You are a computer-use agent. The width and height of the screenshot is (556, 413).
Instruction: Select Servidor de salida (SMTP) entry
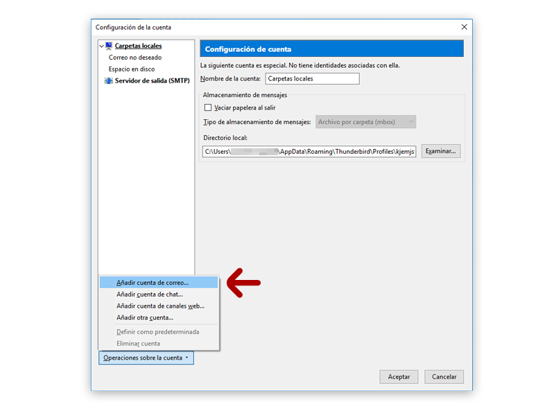(152, 81)
